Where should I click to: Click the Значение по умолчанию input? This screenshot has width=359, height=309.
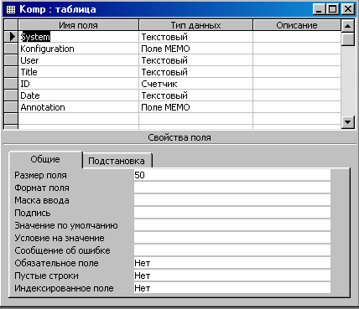[x=232, y=225]
